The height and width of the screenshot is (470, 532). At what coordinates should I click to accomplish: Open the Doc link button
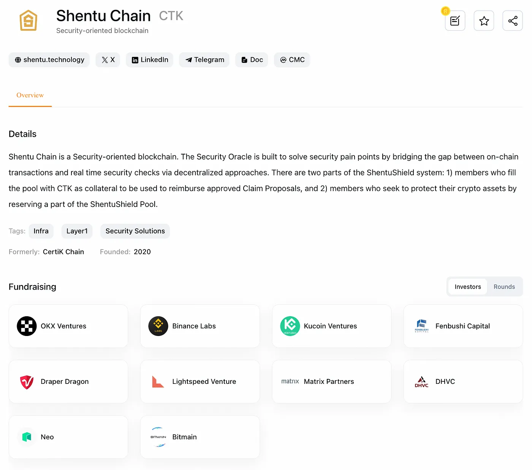[x=252, y=60]
